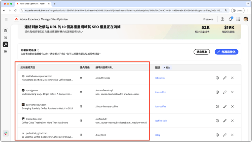
Task: Click the 反向連結頁面 column header
Action: click(x=28, y=67)
